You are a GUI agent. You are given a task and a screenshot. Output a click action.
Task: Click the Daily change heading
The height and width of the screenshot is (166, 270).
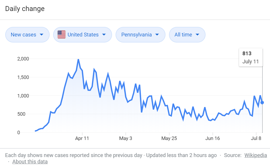point(25,9)
